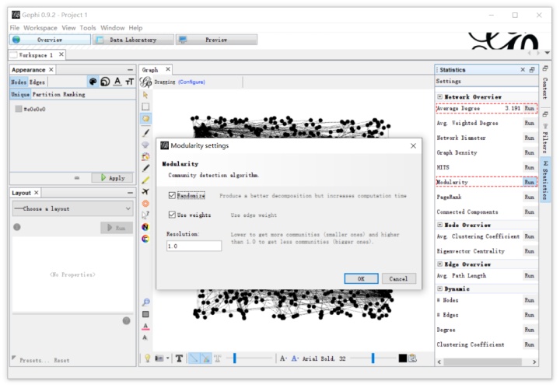Select the node color palette icon
Viewport: 560px width, 388px height.
[x=93, y=82]
